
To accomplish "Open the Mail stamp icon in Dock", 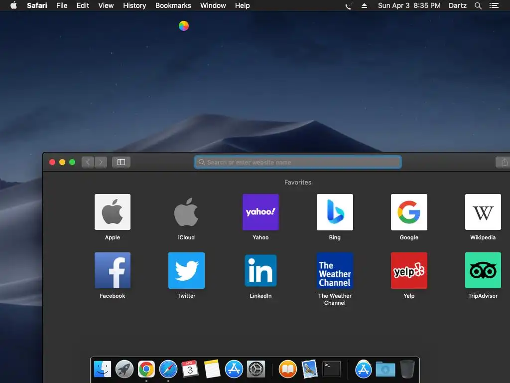I will [x=309, y=369].
